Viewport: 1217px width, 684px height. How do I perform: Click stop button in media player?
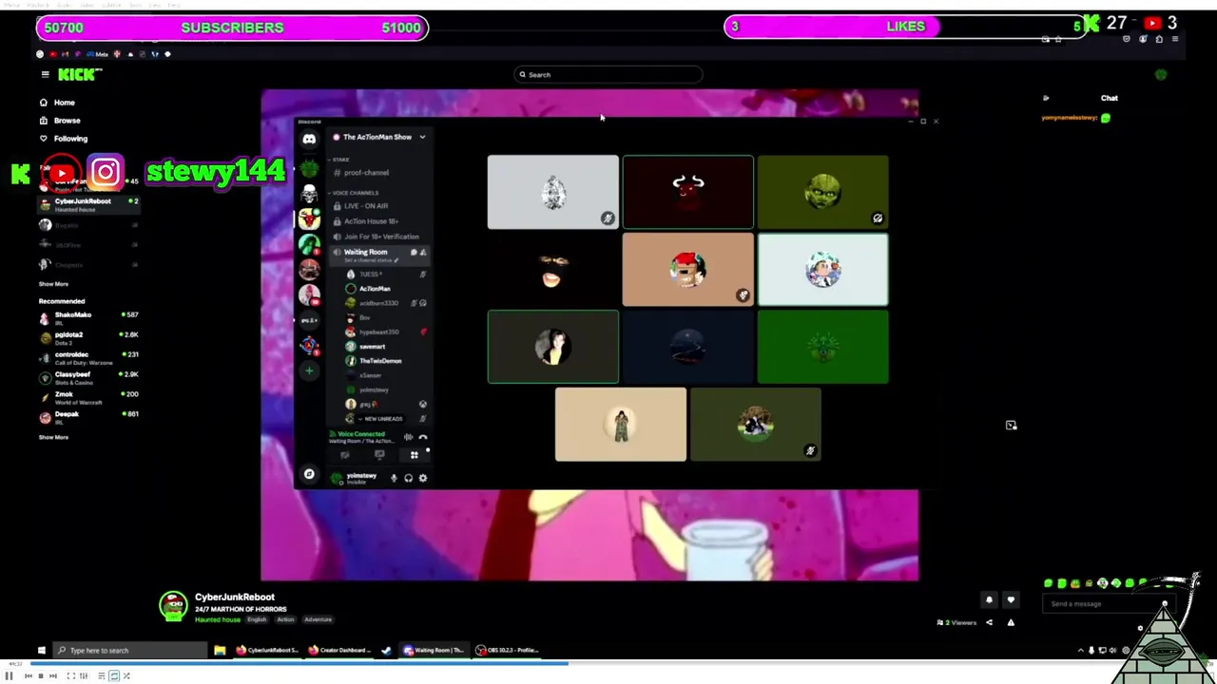(x=40, y=675)
